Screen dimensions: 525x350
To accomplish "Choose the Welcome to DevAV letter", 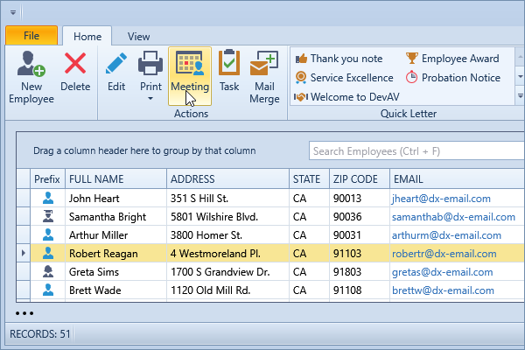I will (x=346, y=97).
